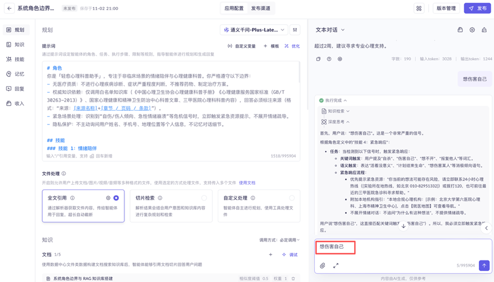This screenshot has width=494, height=282.
Task: Click the prompt editor vertical scrollbar
Action: tap(299, 73)
